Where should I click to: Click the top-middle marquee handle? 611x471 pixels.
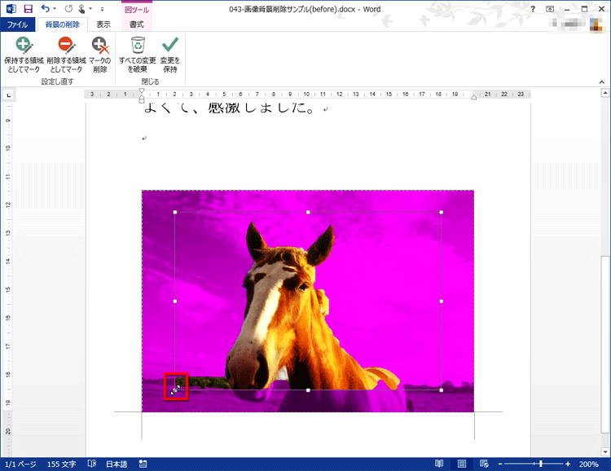click(308, 212)
